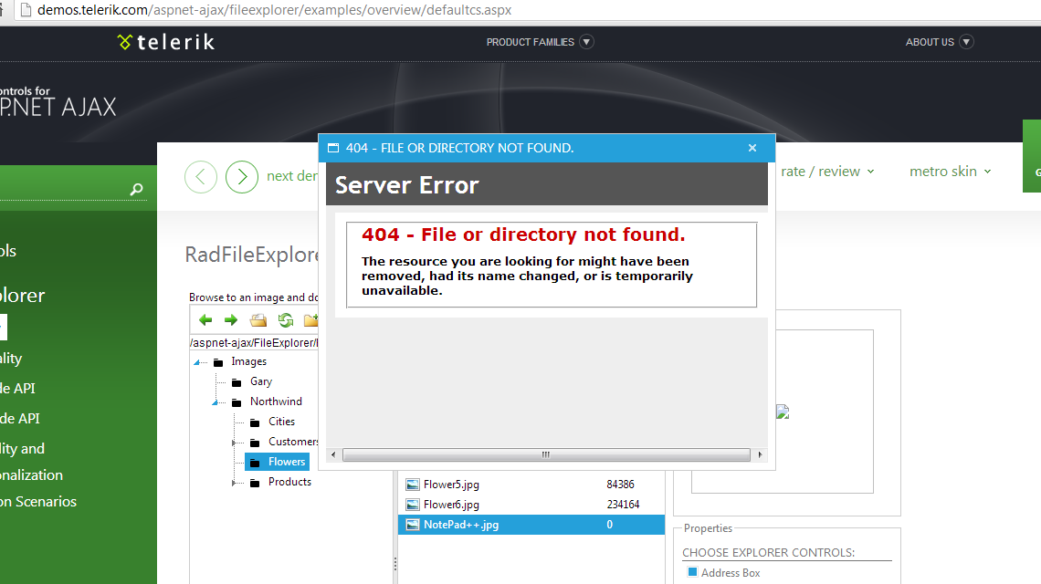The height and width of the screenshot is (584, 1041).
Task: Click the 'next demo' link text
Action: click(x=292, y=176)
